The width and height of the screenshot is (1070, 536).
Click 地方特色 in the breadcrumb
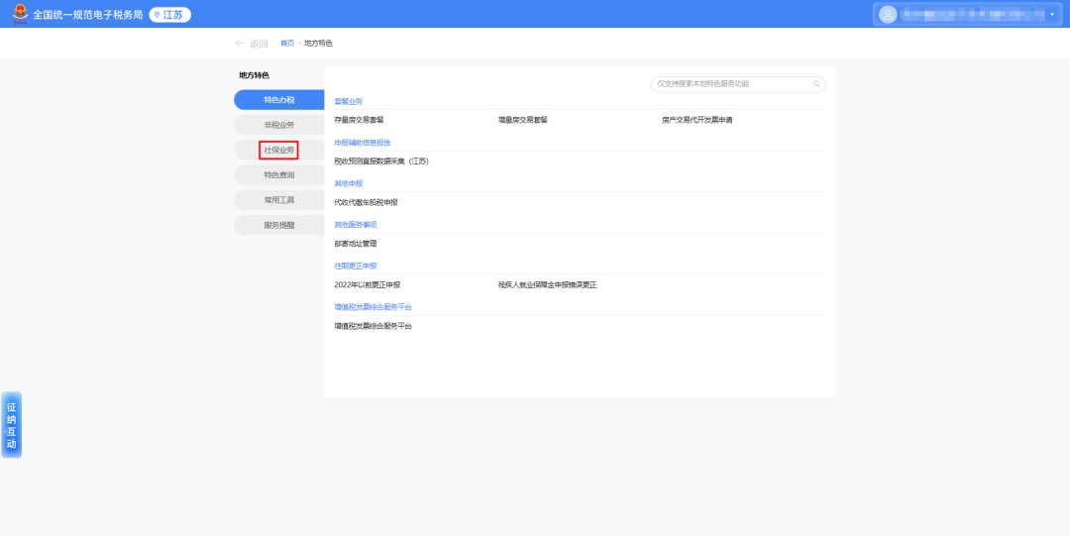tap(318, 43)
